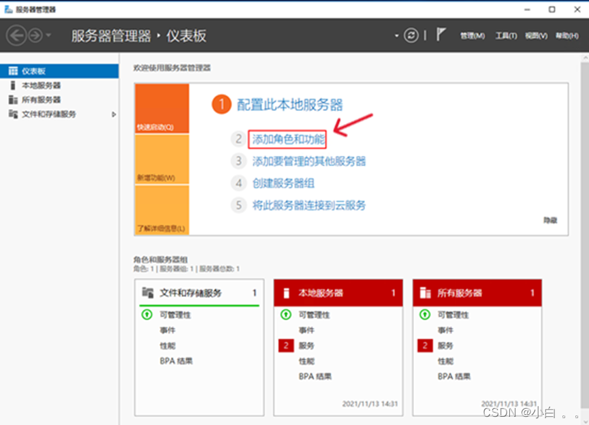This screenshot has width=589, height=425.
Task: Minimize the 服务器管理器 window
Action: tap(528, 10)
